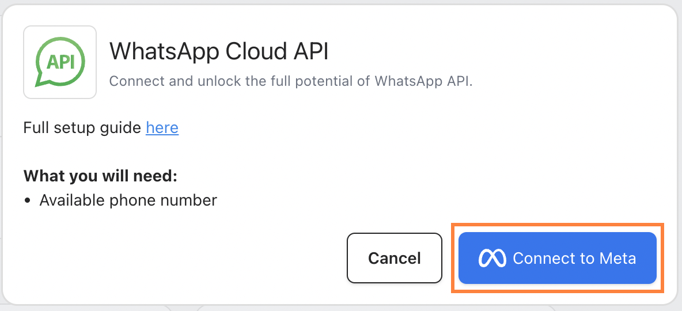Click the bullet before Available phone number
Screen dimensions: 682x311
[28, 201]
